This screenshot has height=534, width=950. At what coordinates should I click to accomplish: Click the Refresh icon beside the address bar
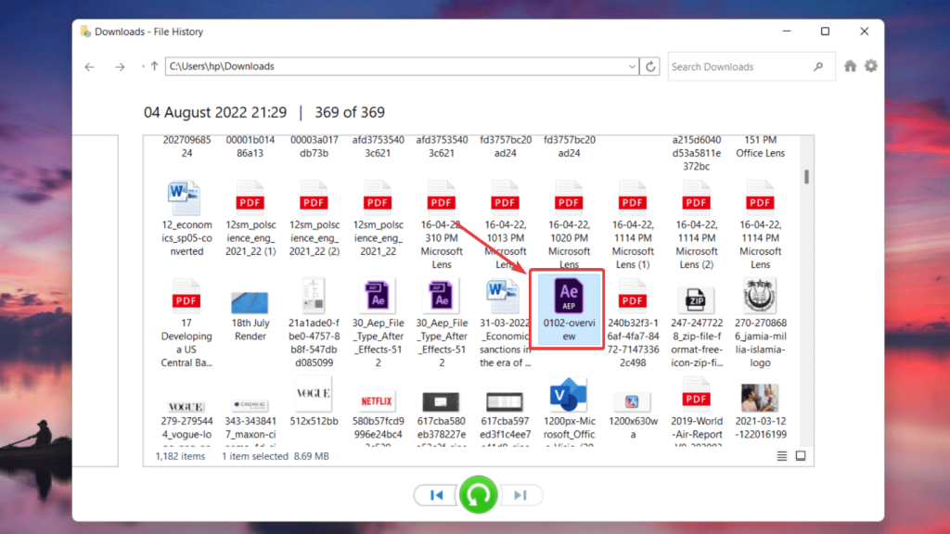click(x=649, y=66)
